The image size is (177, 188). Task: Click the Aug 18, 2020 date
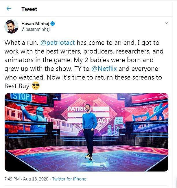37,179
